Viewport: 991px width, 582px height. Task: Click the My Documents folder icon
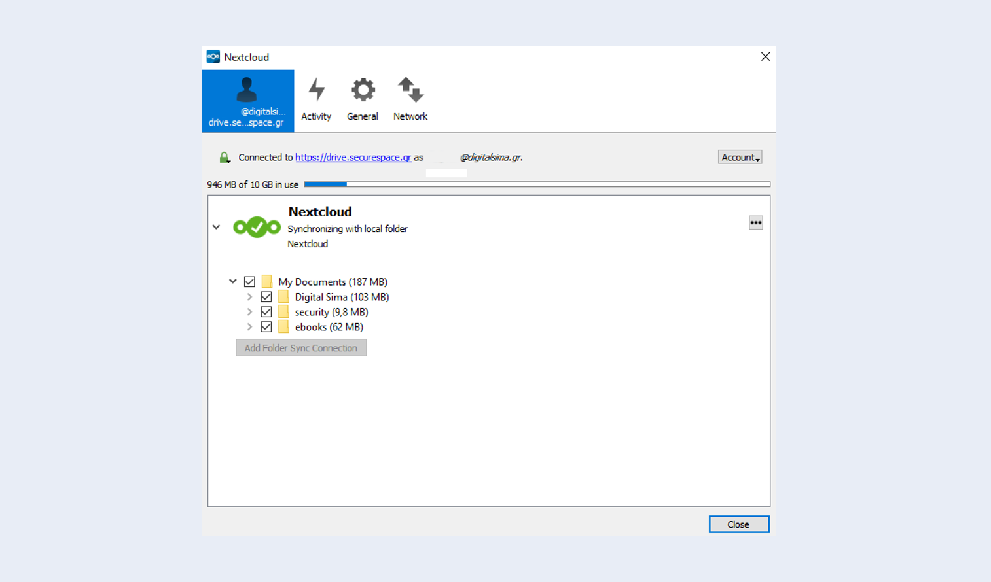pyautogui.click(x=267, y=282)
